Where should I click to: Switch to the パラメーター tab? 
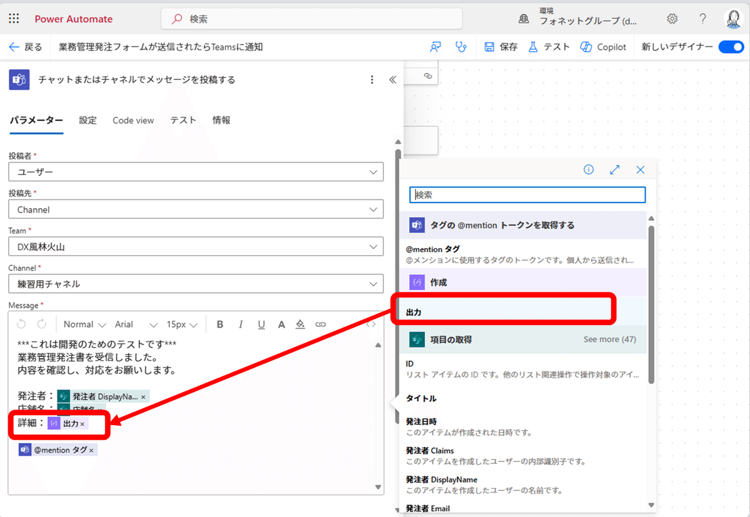[36, 120]
